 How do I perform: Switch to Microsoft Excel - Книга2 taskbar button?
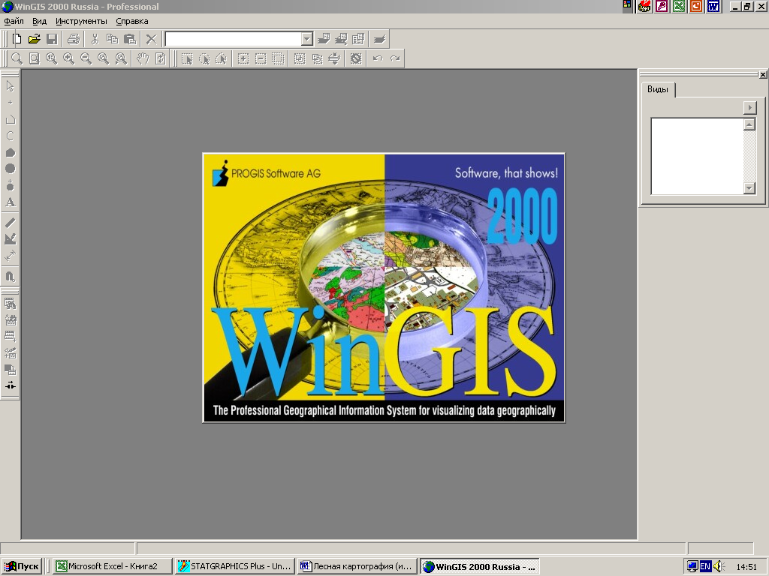[x=113, y=566]
